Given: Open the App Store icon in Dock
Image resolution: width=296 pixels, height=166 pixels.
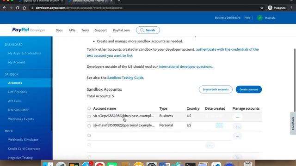Looking at the screenshot, I should (x=87, y=164).
